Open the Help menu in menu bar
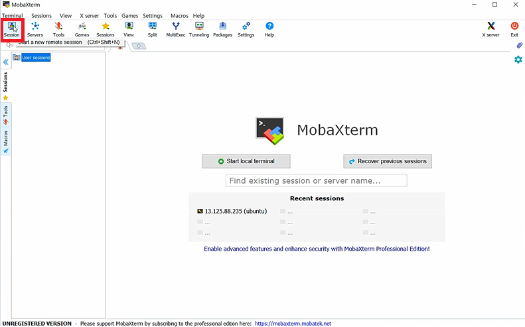This screenshot has height=327, width=525. (198, 16)
